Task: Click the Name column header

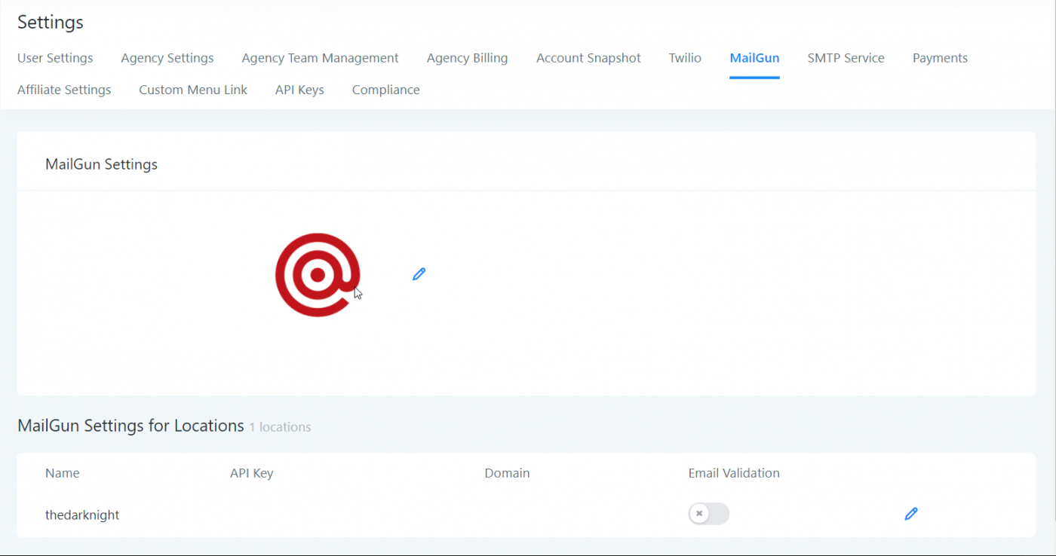Action: coord(63,473)
